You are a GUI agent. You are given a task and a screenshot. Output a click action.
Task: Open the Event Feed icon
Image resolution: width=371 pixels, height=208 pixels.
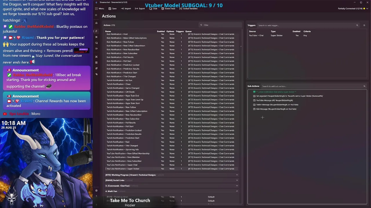coord(163,9)
